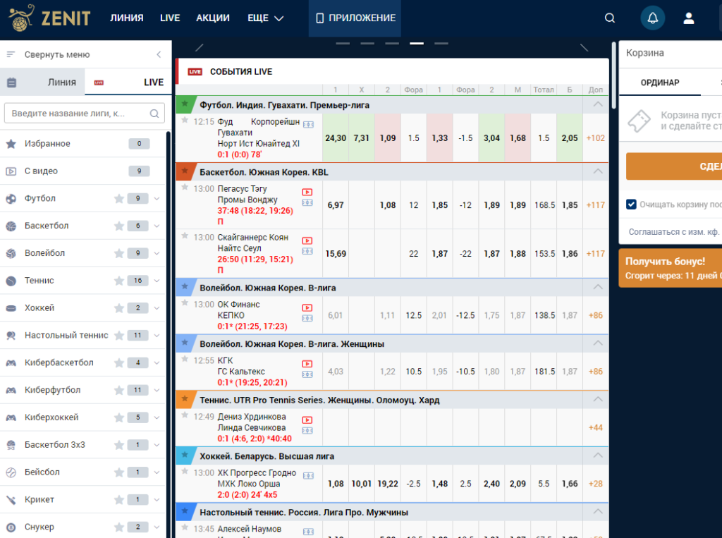Image resolution: width=722 pixels, height=538 pixels.
Task: Open stats icon for Алексей Наумов match
Action: click(x=309, y=532)
